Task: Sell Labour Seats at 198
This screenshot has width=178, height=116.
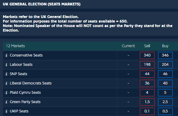Action: 147,65
